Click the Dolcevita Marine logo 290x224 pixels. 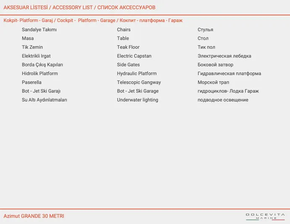click(265, 216)
